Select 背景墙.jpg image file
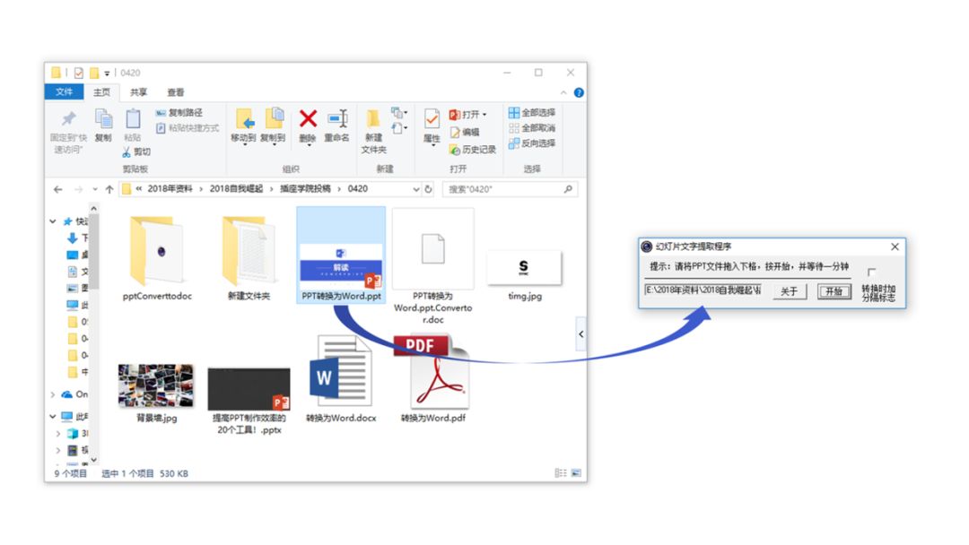 (156, 394)
